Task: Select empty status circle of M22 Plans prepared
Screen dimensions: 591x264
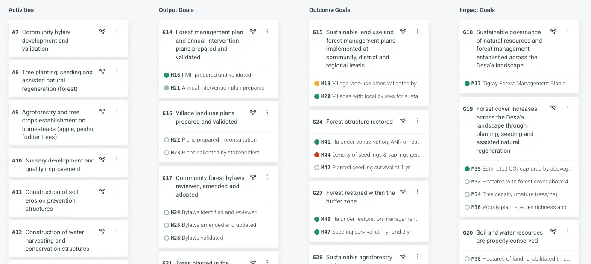Action: (x=167, y=140)
